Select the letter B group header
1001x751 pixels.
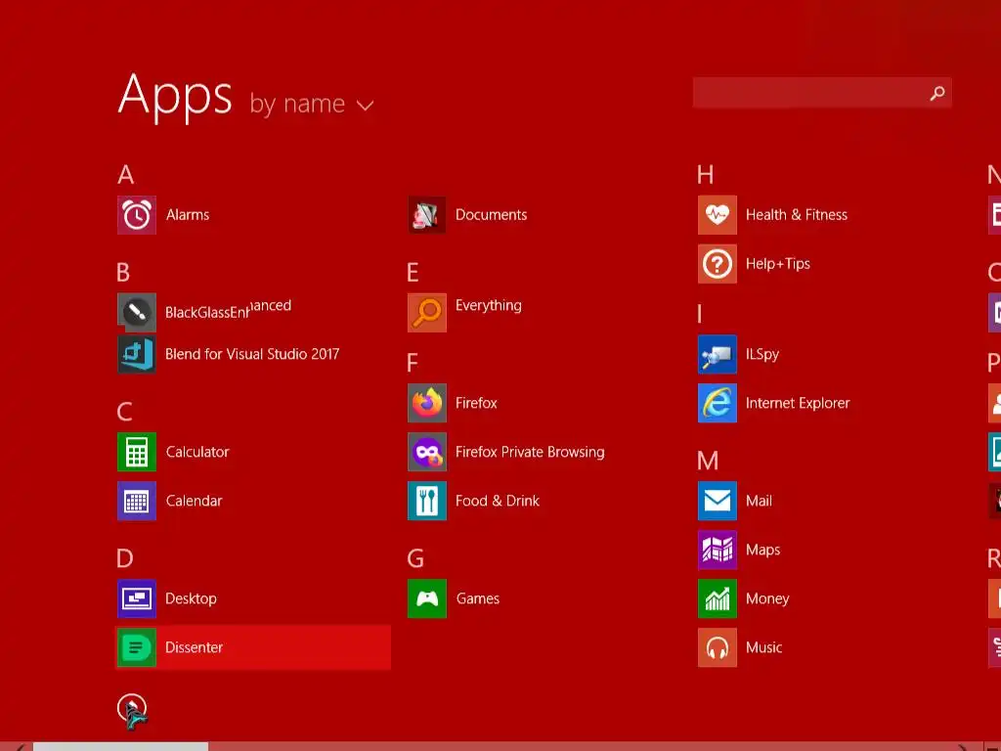coord(124,273)
